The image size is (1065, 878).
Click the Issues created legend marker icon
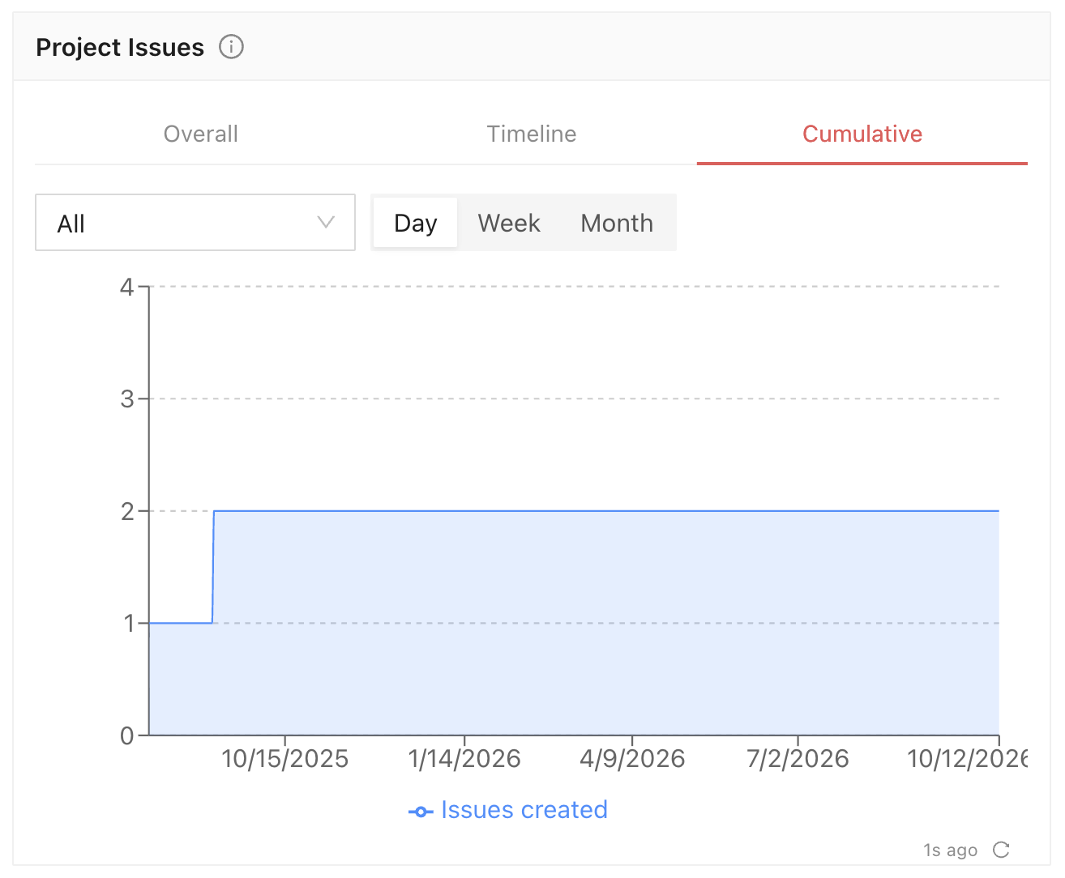pos(421,811)
